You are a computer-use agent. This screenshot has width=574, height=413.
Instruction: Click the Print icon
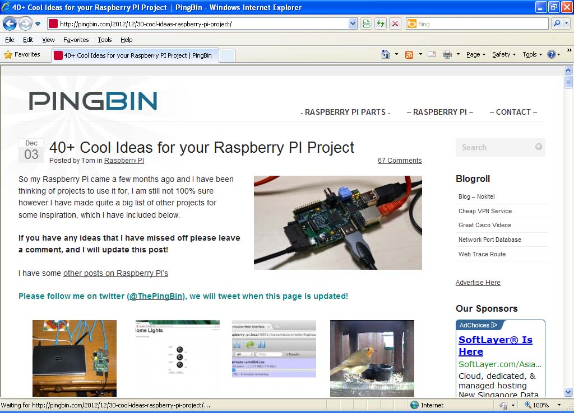[x=447, y=54]
